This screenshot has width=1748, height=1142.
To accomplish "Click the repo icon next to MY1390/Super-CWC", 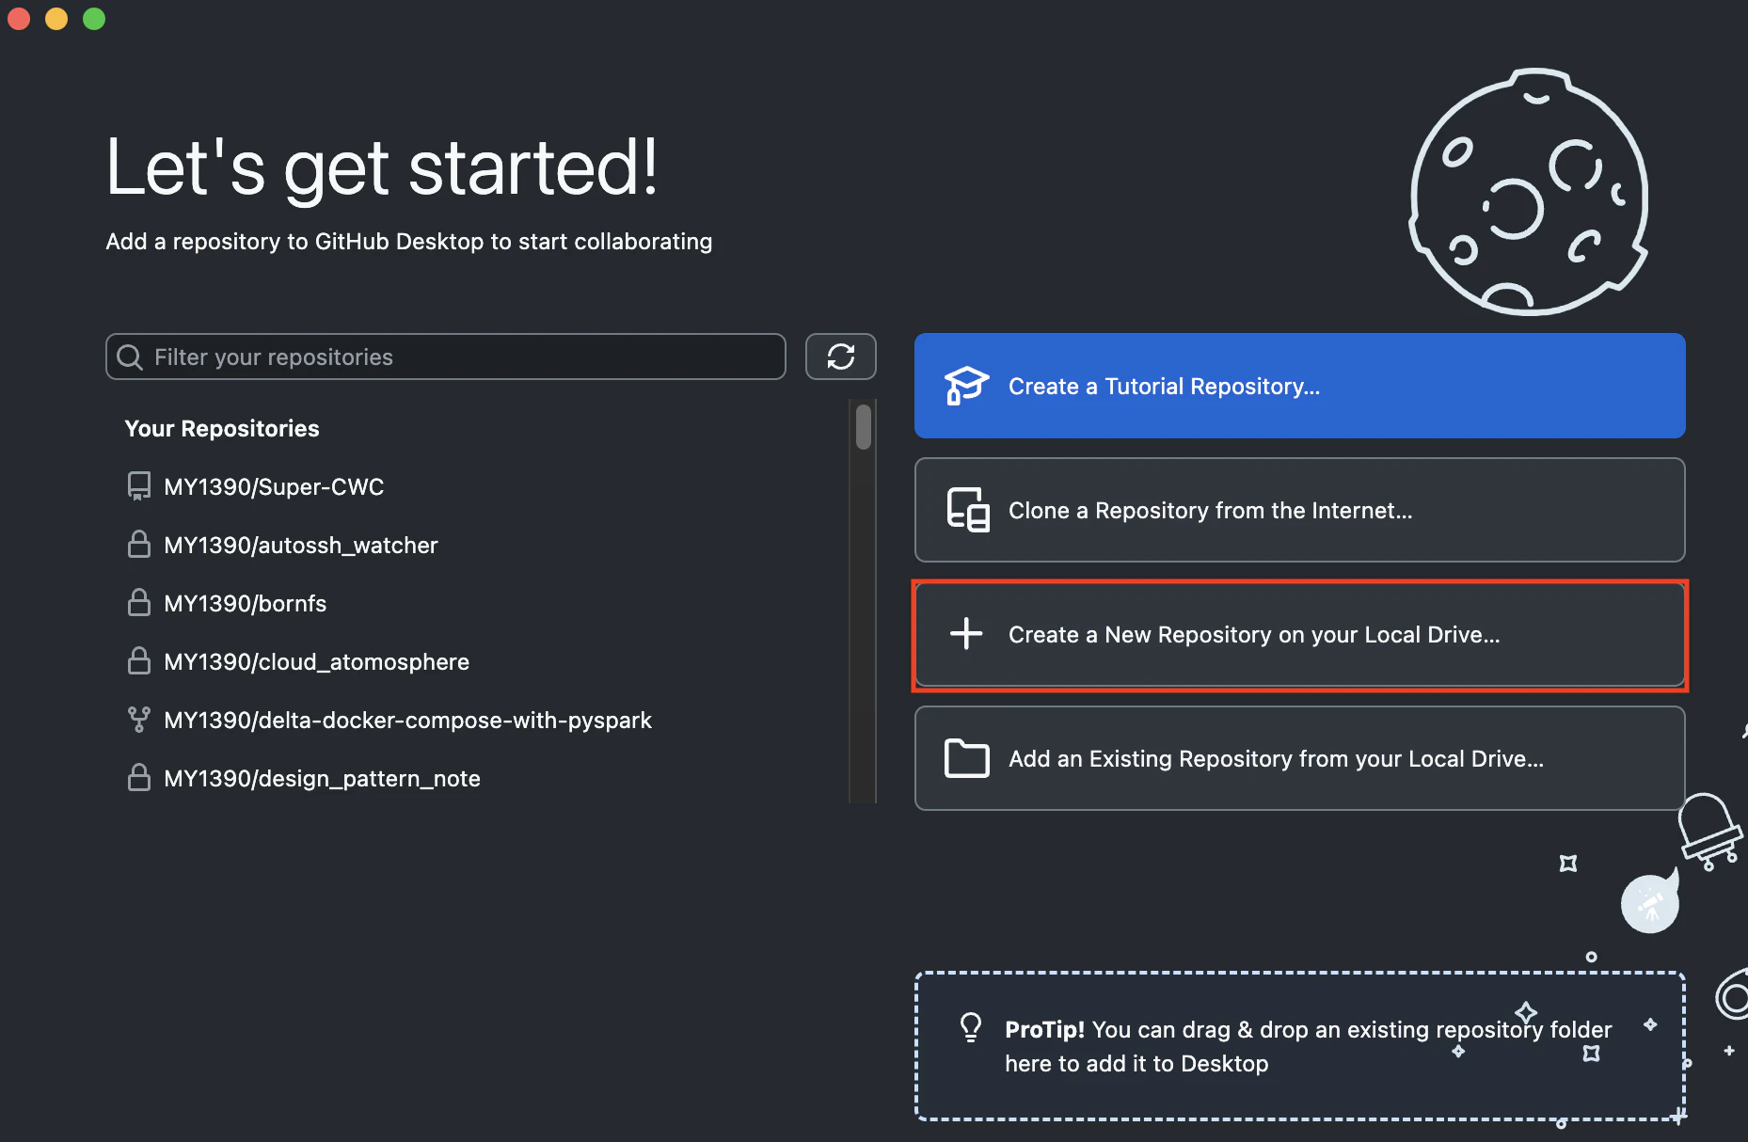I will pyautogui.click(x=139, y=486).
